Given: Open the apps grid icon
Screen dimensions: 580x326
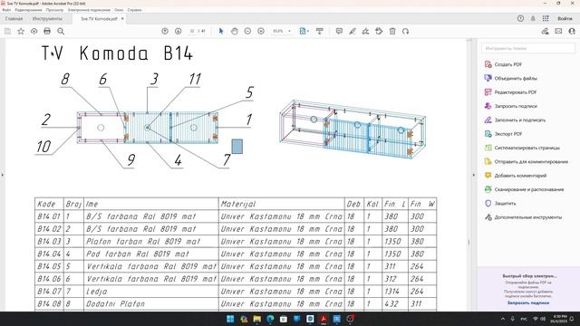Looking at the screenshot, I should click(x=546, y=18).
